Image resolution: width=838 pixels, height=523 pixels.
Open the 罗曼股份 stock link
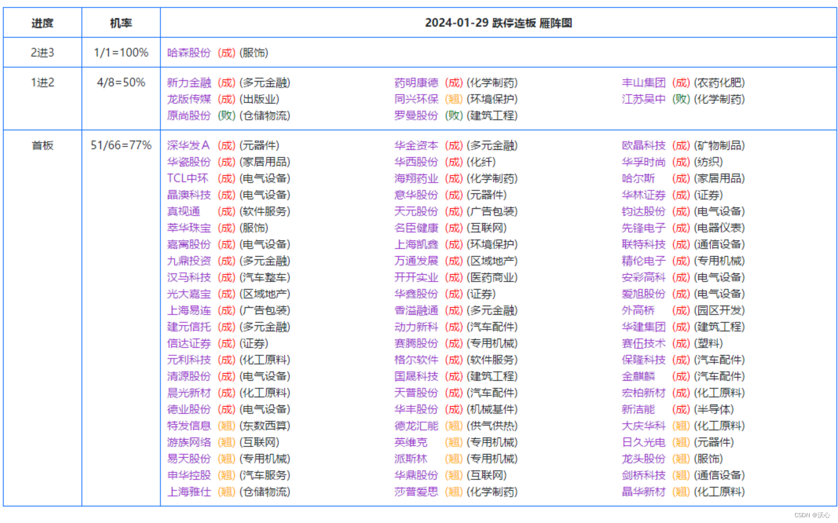tap(416, 116)
